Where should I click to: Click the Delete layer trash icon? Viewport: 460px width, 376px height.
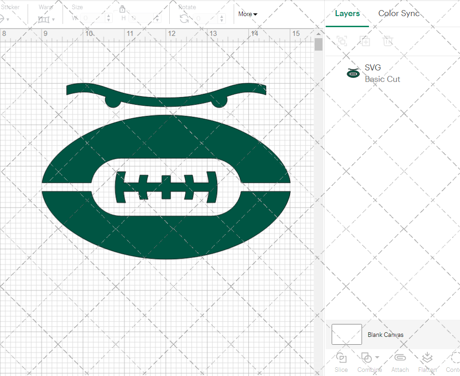[387, 41]
